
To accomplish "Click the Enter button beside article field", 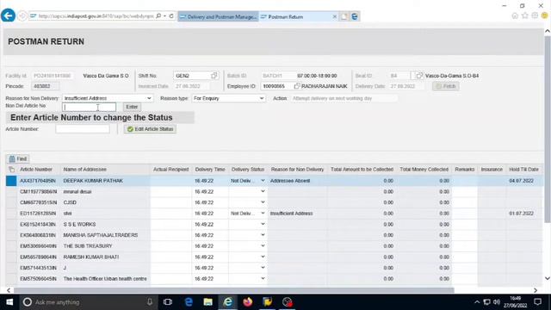I will [132, 107].
